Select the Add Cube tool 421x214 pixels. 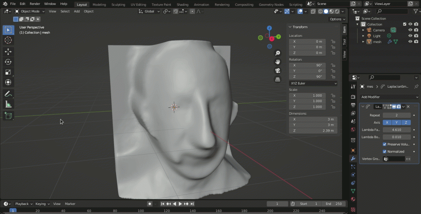pos(8,116)
